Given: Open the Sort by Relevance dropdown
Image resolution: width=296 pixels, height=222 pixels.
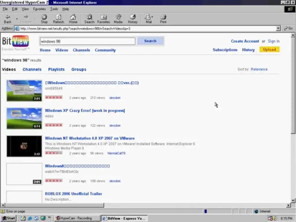Looking at the screenshot, I should (259, 69).
